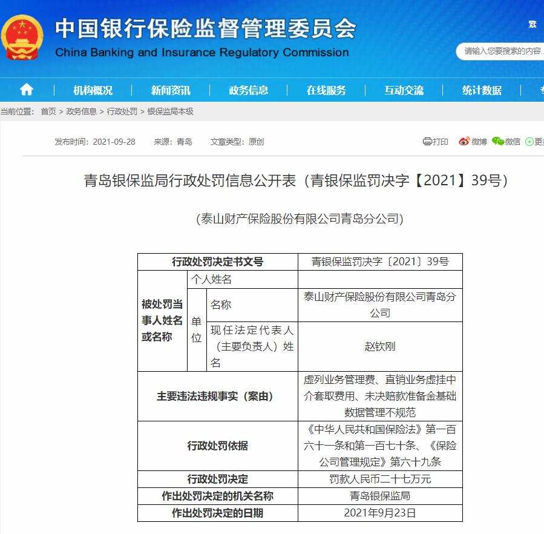Click date cell 2021年9月23日
Viewport: 544px width, 534px height.
380,513
